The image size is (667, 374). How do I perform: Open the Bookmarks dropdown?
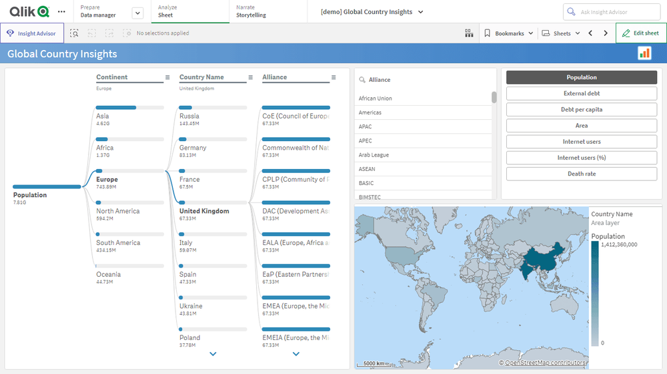pyautogui.click(x=509, y=33)
